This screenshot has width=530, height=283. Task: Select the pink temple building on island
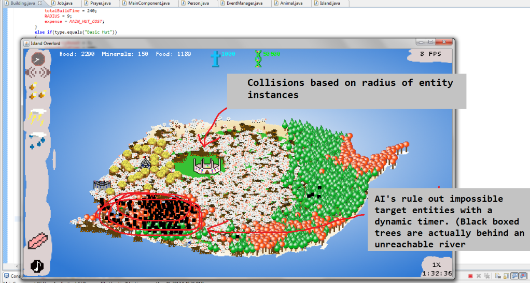pos(207,166)
